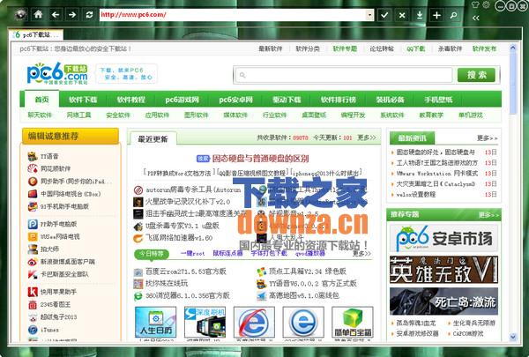Open the 安全软件 category link
The height and width of the screenshot is (357, 529).
pos(118,115)
